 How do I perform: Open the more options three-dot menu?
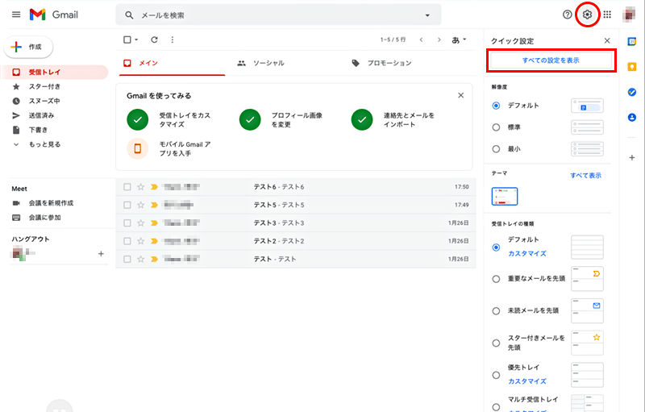(173, 40)
